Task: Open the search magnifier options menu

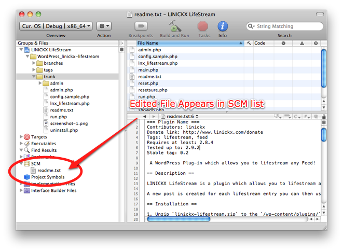Action: tap(251, 26)
